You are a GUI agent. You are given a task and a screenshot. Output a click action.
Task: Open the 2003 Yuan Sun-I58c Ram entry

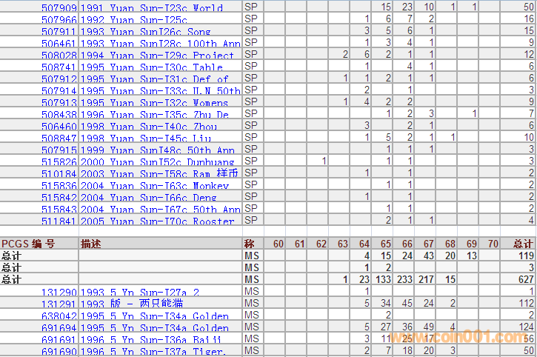tap(159, 173)
